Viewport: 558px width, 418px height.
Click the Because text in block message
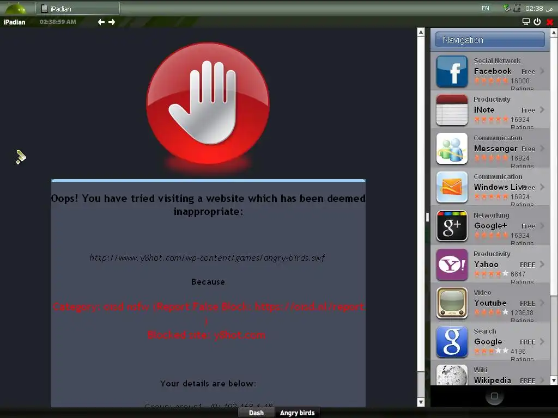(x=208, y=282)
